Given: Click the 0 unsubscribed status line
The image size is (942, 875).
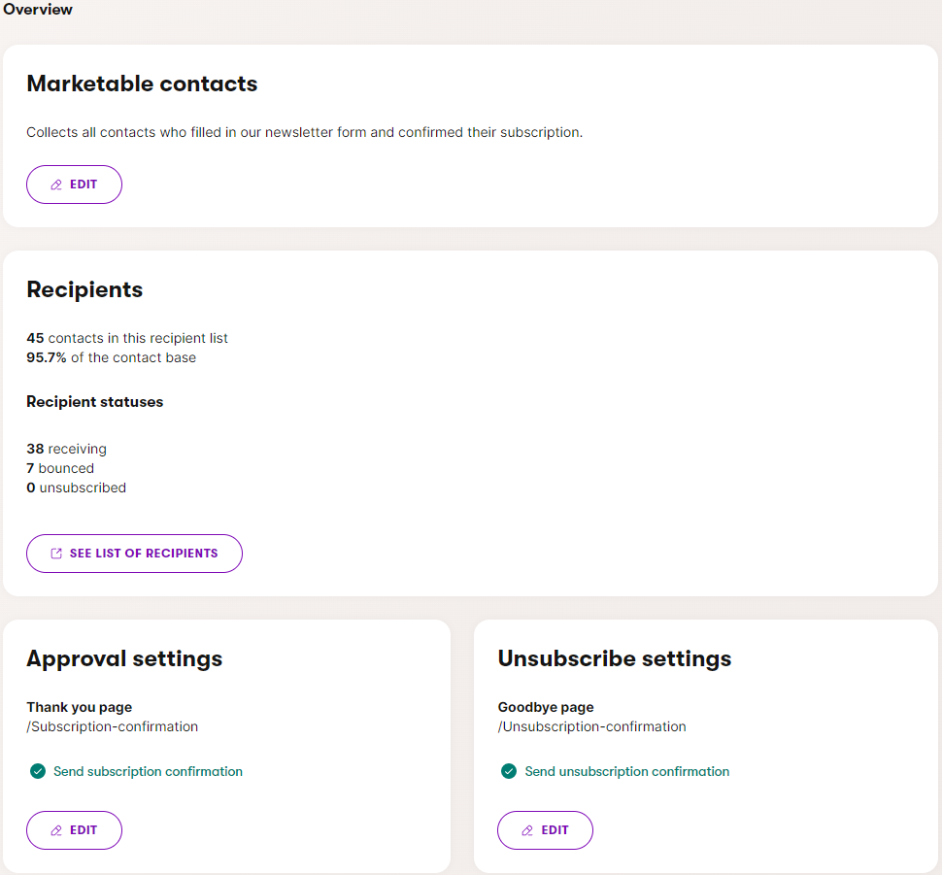Looking at the screenshot, I should tap(76, 488).
